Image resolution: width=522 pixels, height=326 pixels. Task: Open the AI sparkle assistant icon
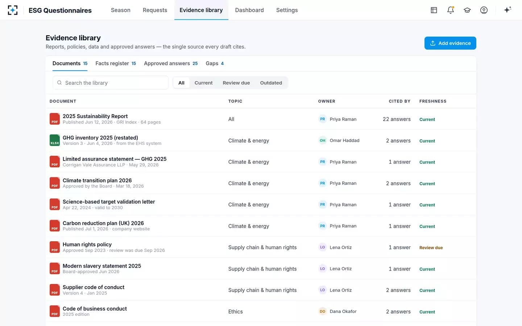507,10
